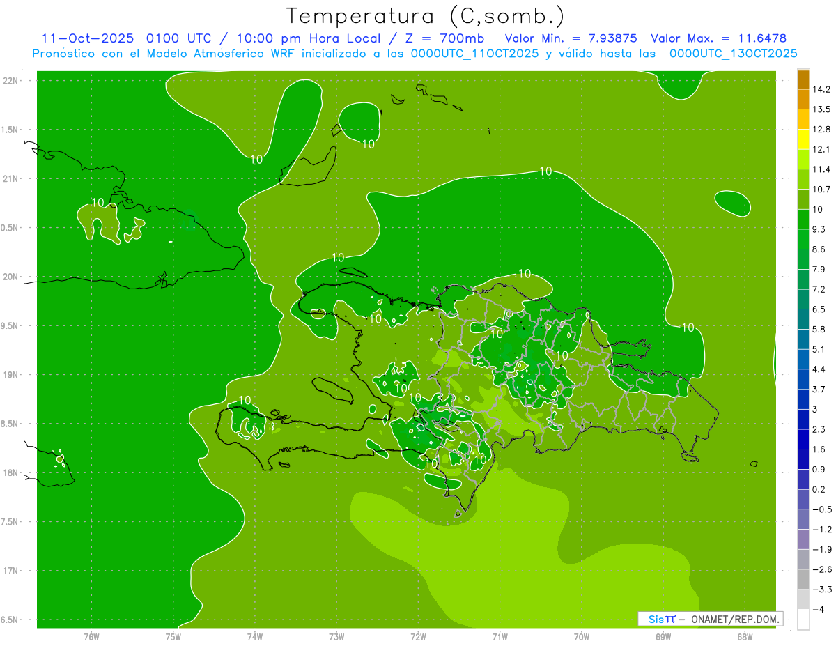This screenshot has height=646, width=836.
Task: Pick the purple swatch between -1.9 and -1.2
Action: [x=803, y=539]
